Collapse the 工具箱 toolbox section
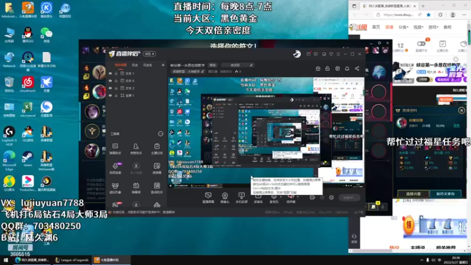 [161, 134]
